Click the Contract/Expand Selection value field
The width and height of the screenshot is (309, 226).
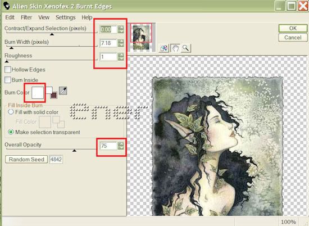point(108,29)
